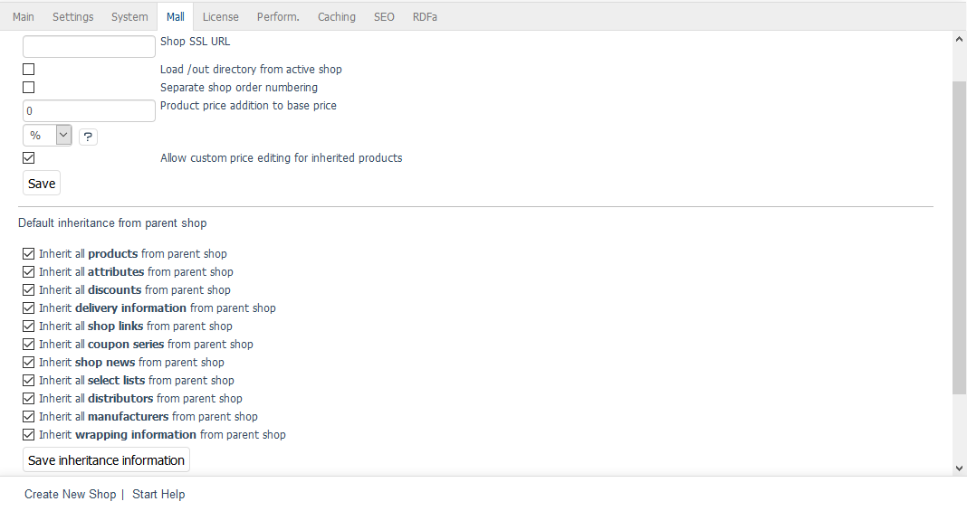This screenshot has width=967, height=511.
Task: Uncheck Inherit all products from parent shop
Action: (x=29, y=254)
